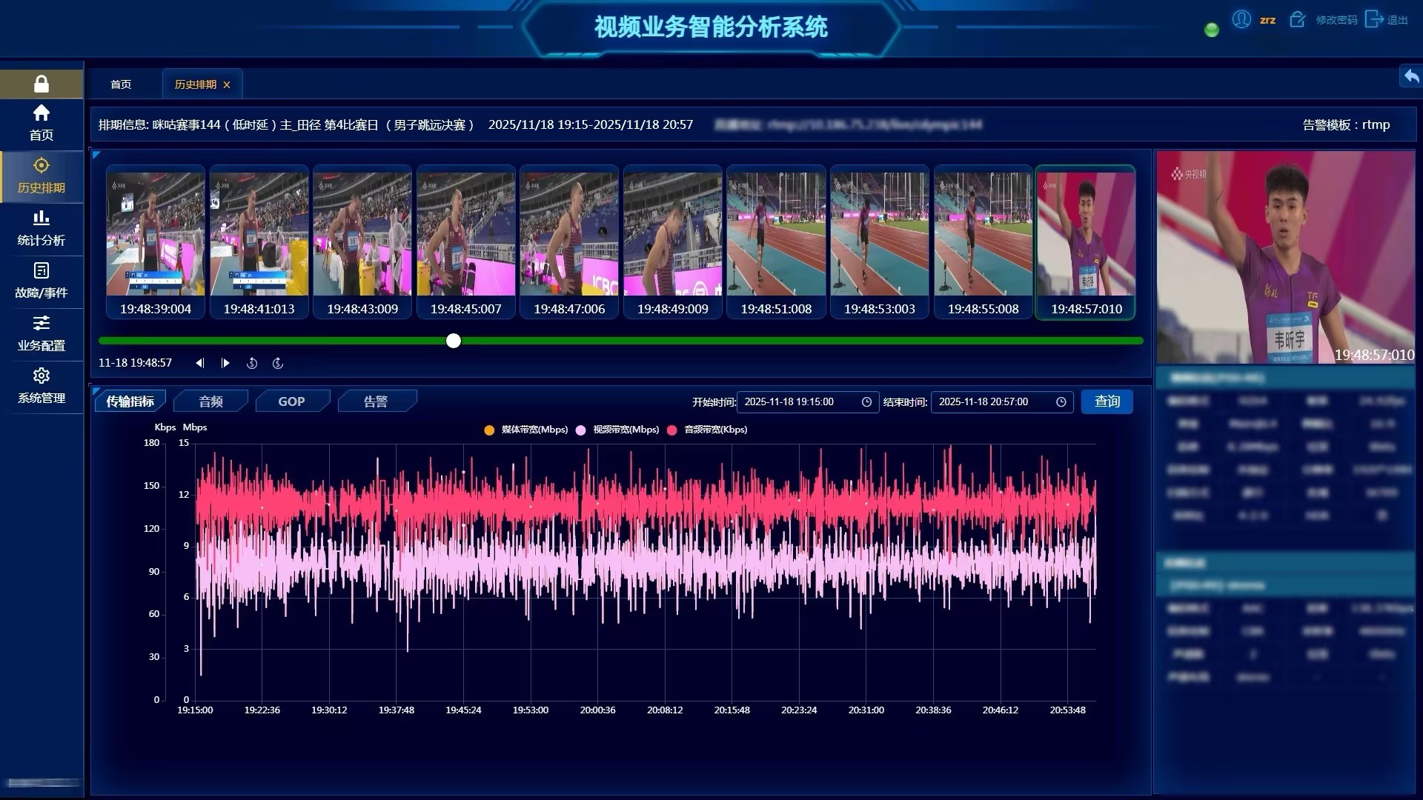Image resolution: width=1423 pixels, height=800 pixels.
Task: Click the blue back arrow icon
Action: tap(1411, 76)
